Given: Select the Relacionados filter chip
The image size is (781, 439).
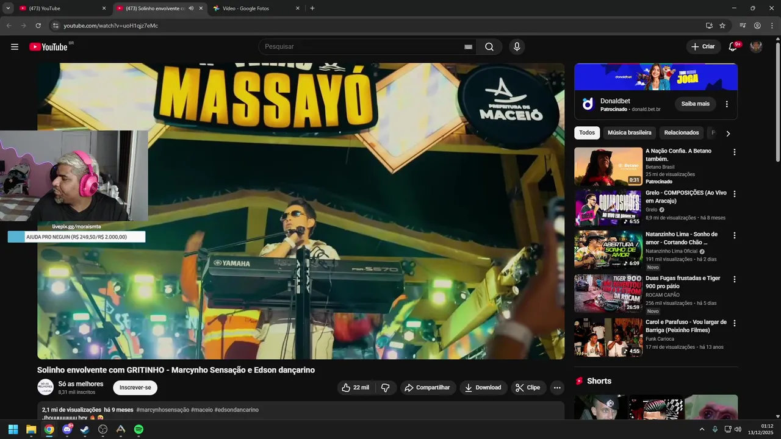Looking at the screenshot, I should [x=682, y=133].
